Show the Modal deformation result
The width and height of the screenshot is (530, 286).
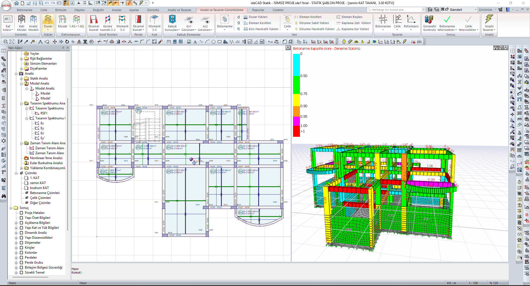click(x=62, y=22)
